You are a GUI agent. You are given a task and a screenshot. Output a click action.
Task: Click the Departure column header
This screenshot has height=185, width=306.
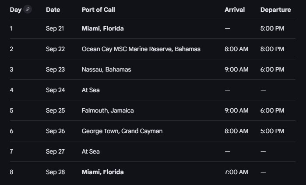click(x=275, y=10)
